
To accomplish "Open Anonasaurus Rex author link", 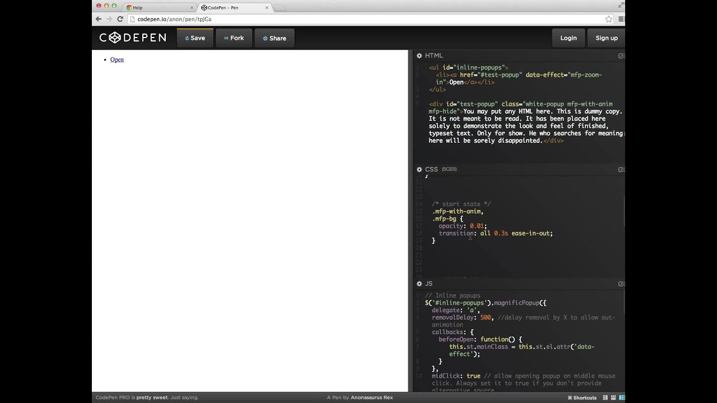I will [x=371, y=397].
